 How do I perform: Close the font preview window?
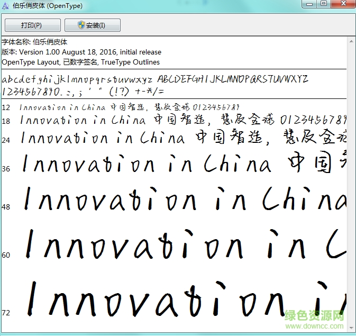(x=343, y=4)
